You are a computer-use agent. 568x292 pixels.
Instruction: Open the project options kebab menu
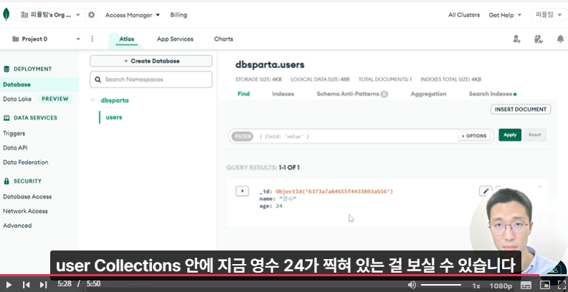pyautogui.click(x=92, y=39)
